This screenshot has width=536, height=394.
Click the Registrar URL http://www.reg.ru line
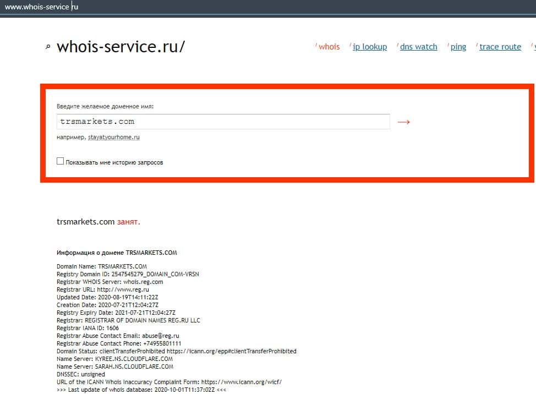click(x=103, y=289)
